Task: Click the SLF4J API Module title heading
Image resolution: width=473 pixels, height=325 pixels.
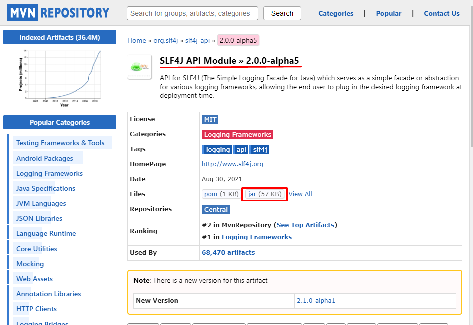Action: point(229,60)
